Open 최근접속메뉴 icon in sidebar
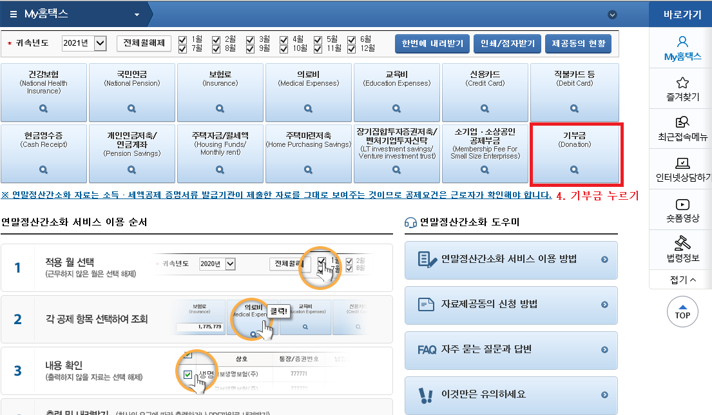 coord(682,122)
